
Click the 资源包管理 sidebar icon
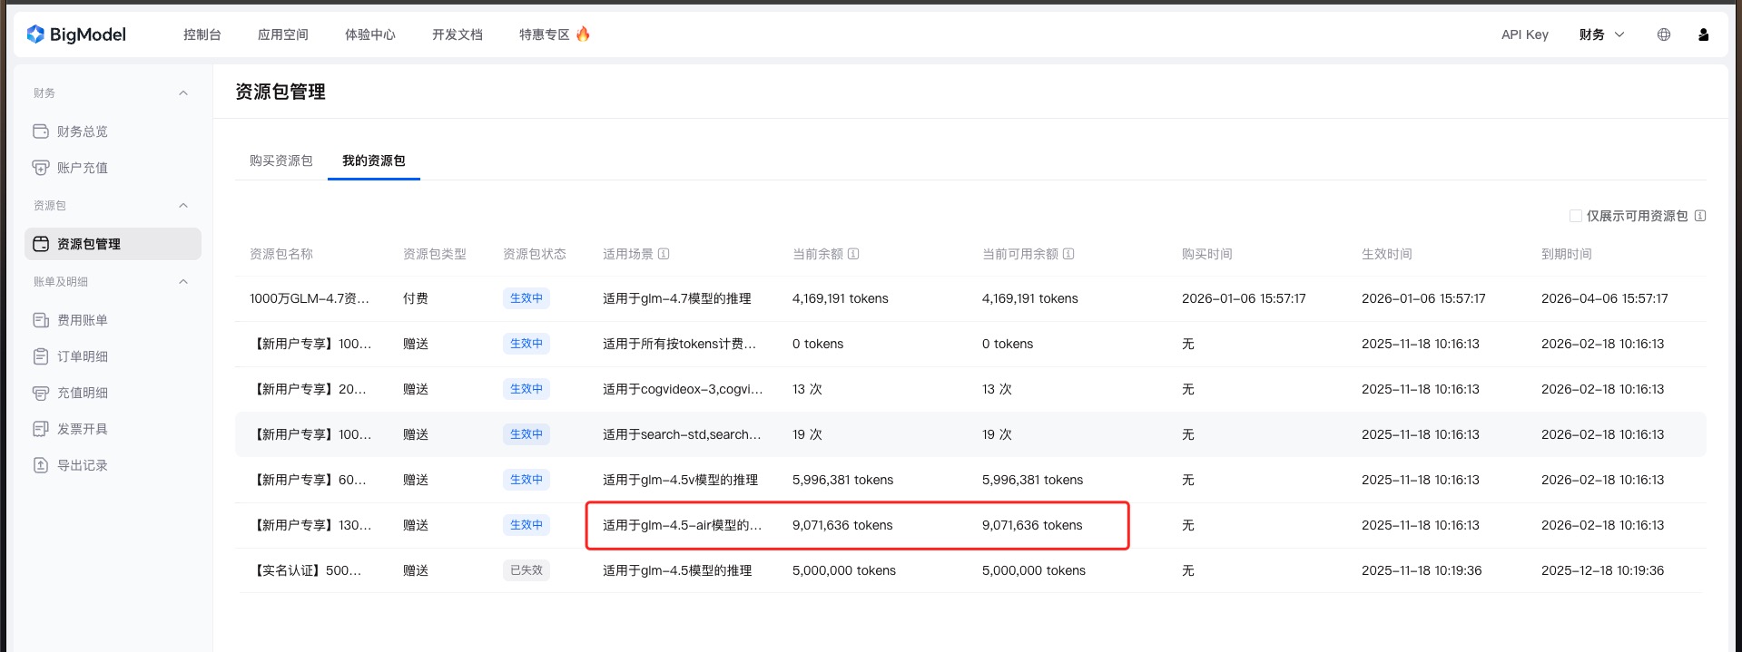(x=41, y=244)
